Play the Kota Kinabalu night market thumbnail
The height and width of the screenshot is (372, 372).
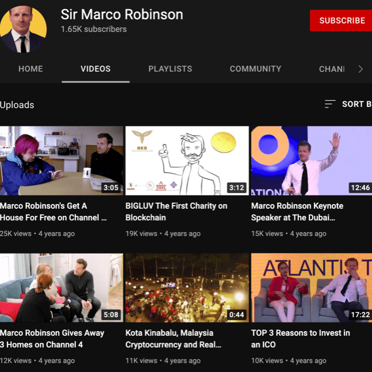[x=187, y=287]
